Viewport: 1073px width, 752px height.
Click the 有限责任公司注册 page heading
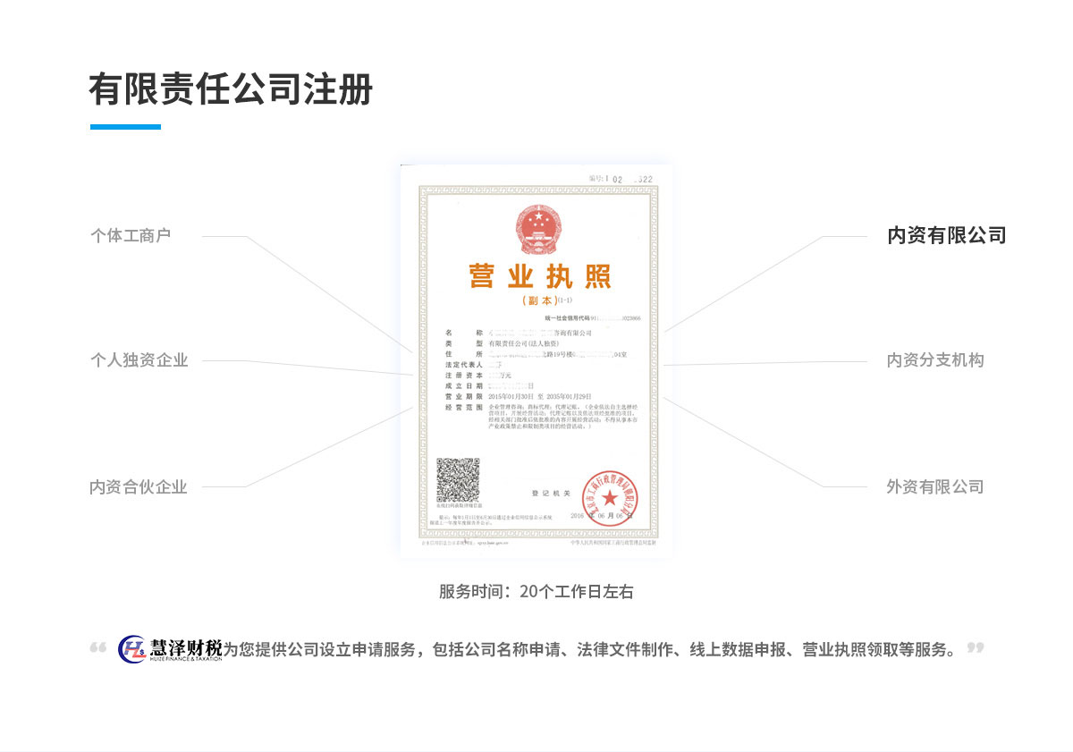tap(231, 90)
